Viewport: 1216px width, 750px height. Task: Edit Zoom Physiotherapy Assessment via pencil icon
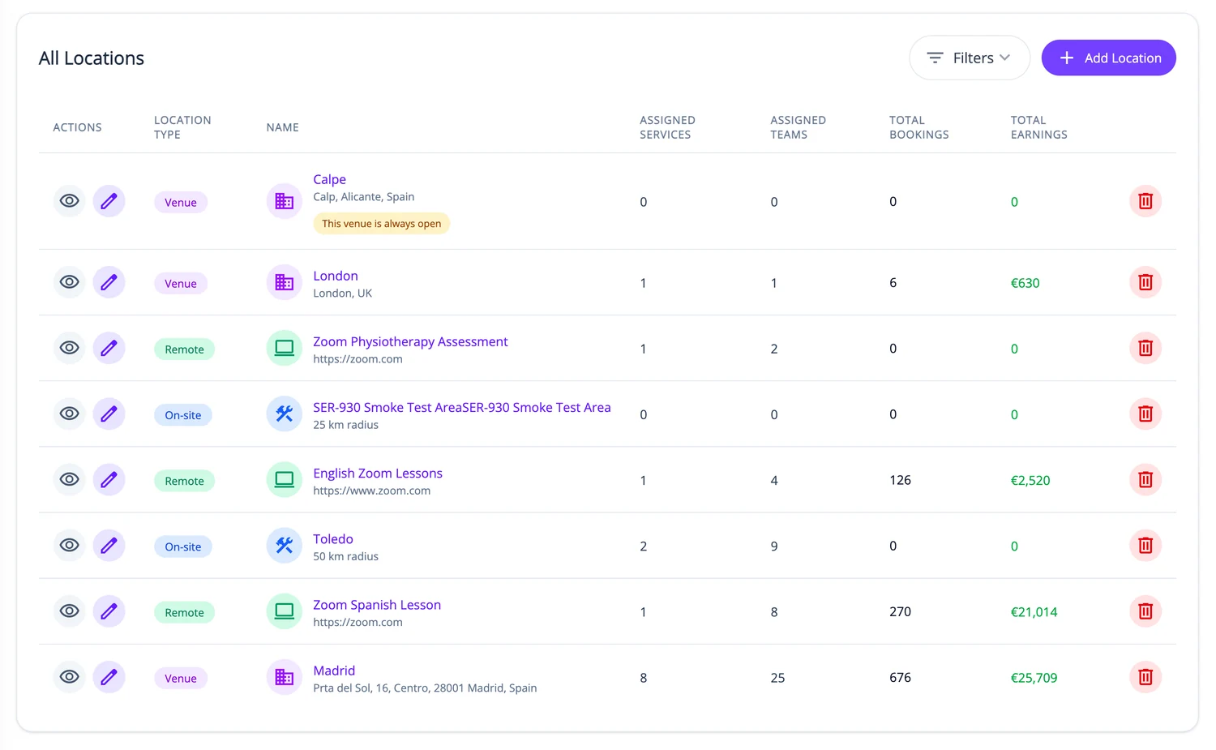[x=109, y=348]
